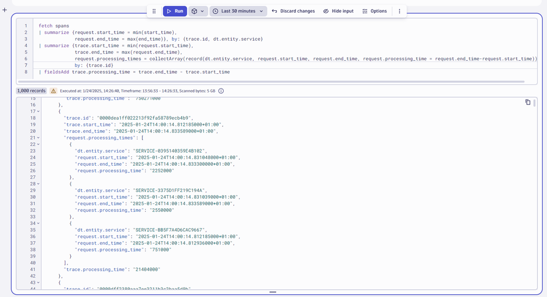The height and width of the screenshot is (297, 547).
Task: Fold the service record at line 28
Action: pyautogui.click(x=38, y=184)
